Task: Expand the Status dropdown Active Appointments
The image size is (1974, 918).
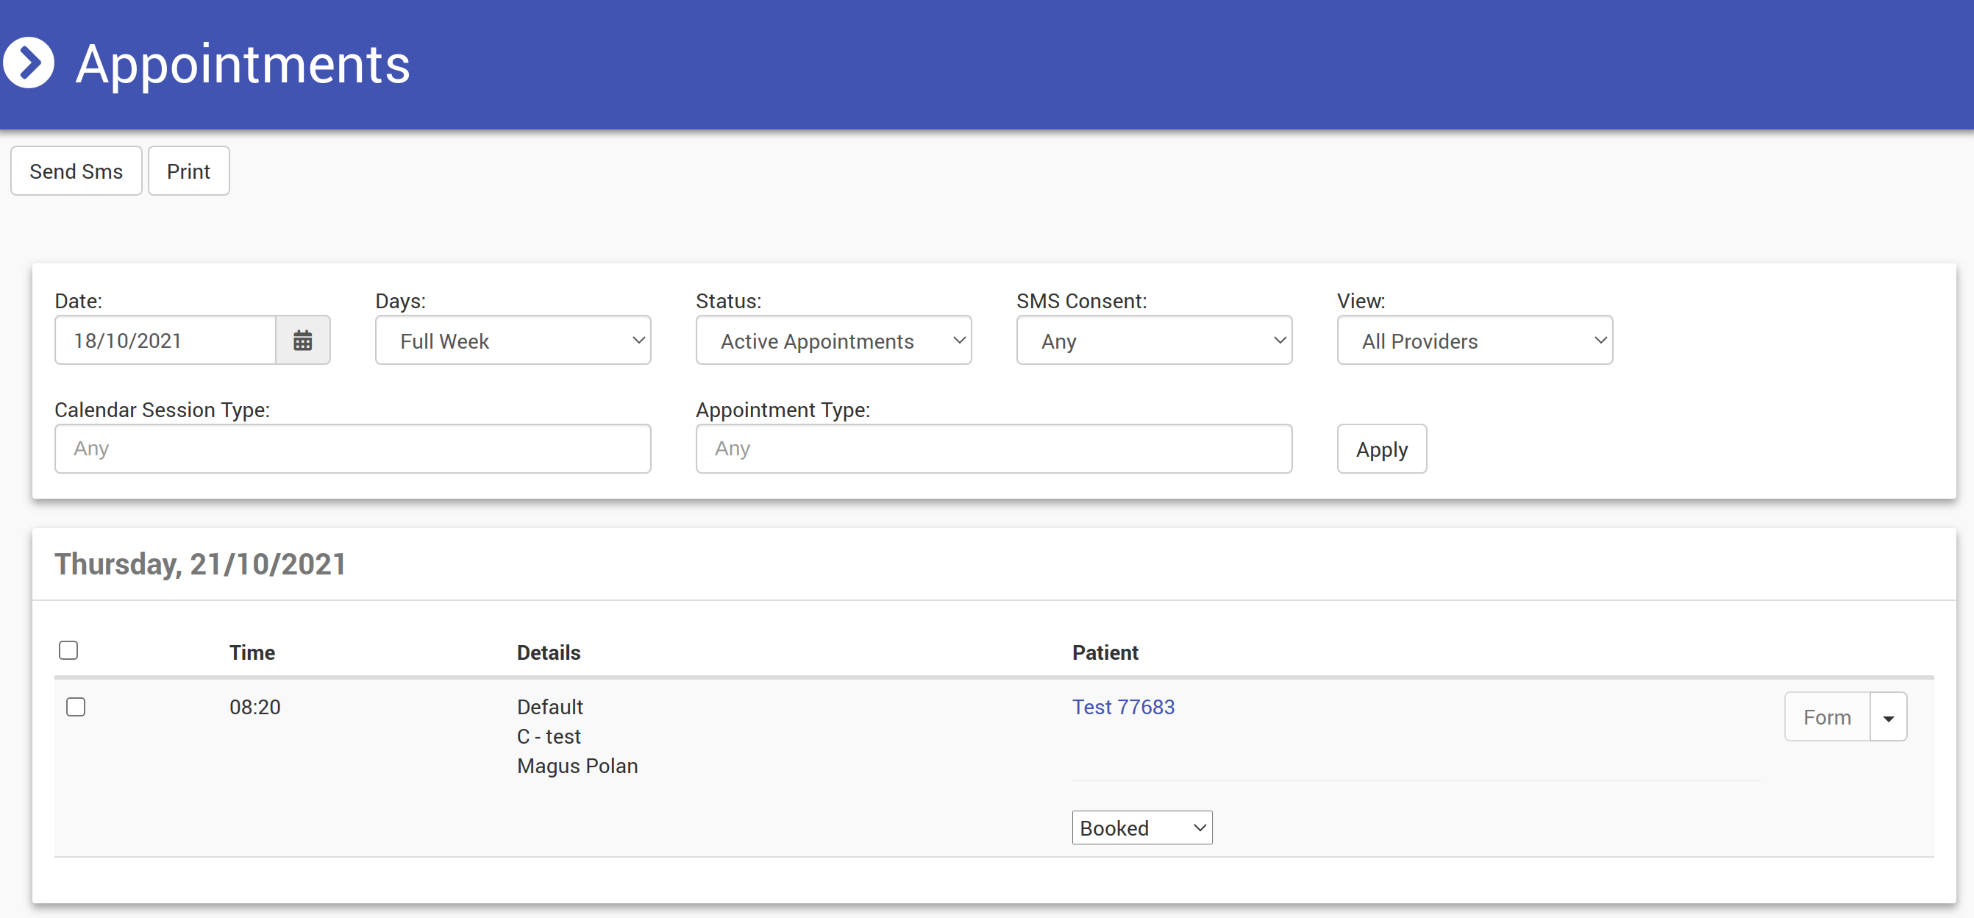Action: (x=833, y=341)
